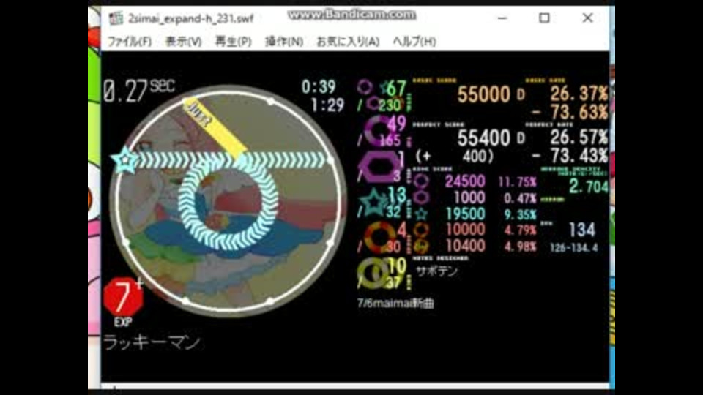Viewport: 703px width, 395px height.
Task: Click the score value 55000
Action: point(484,94)
